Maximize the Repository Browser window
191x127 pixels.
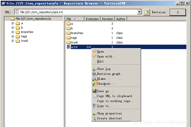point(182,3)
